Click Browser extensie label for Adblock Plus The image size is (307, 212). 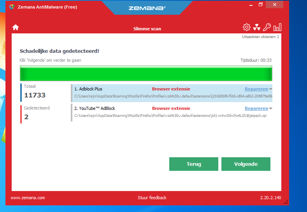click(x=171, y=89)
